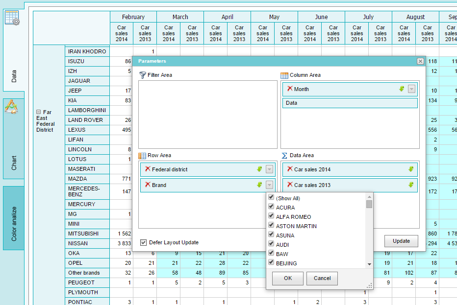This screenshot has width=457, height=305.
Task: Select the PEUGEOT row header
Action: [87, 282]
